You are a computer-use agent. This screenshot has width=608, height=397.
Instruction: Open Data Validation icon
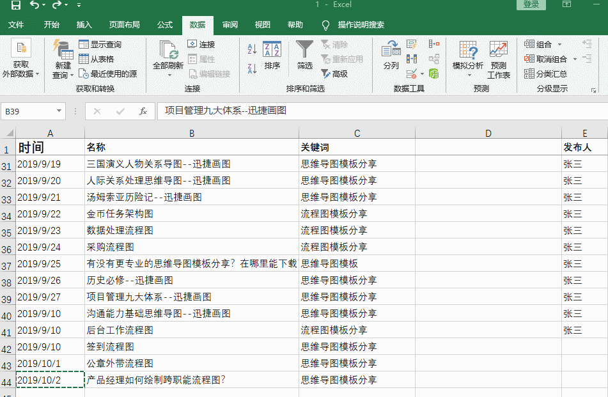[412, 74]
